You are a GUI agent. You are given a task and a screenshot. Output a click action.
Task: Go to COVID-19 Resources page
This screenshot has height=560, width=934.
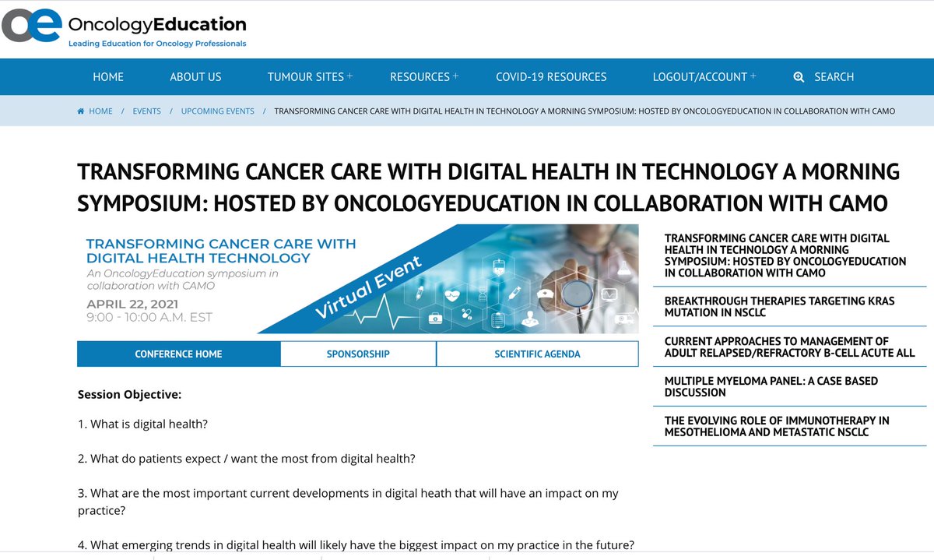click(x=551, y=77)
